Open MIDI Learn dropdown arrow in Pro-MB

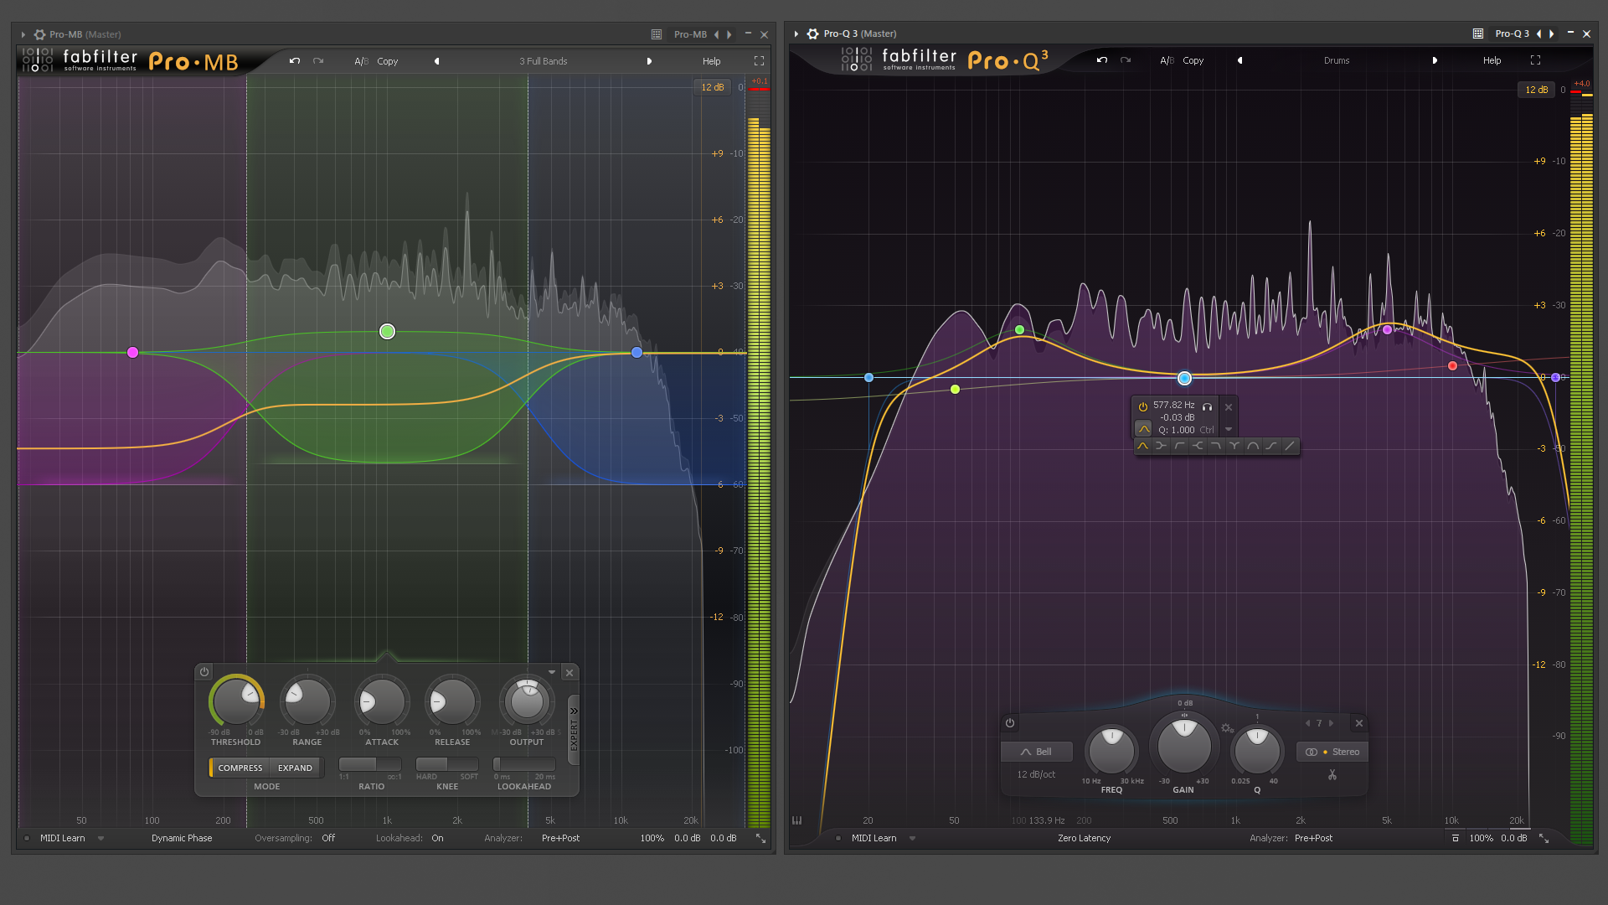pos(100,838)
